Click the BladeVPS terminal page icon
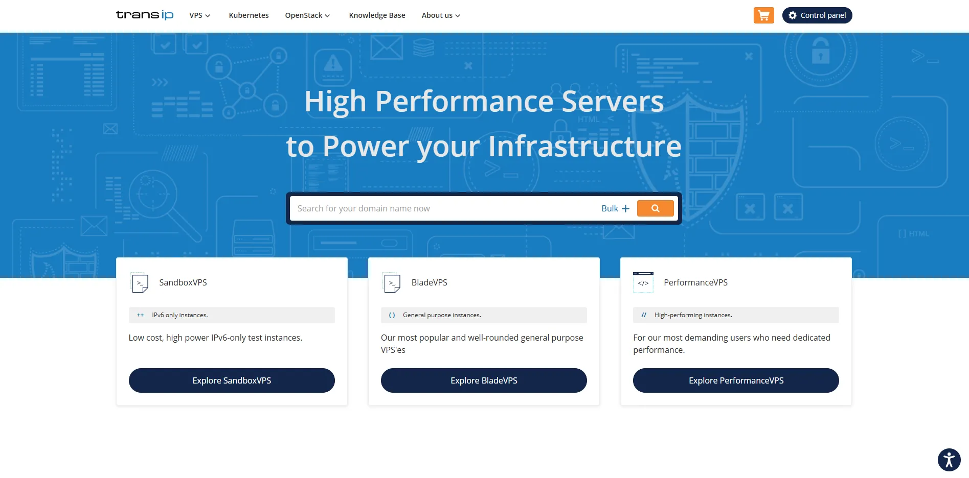 click(392, 283)
